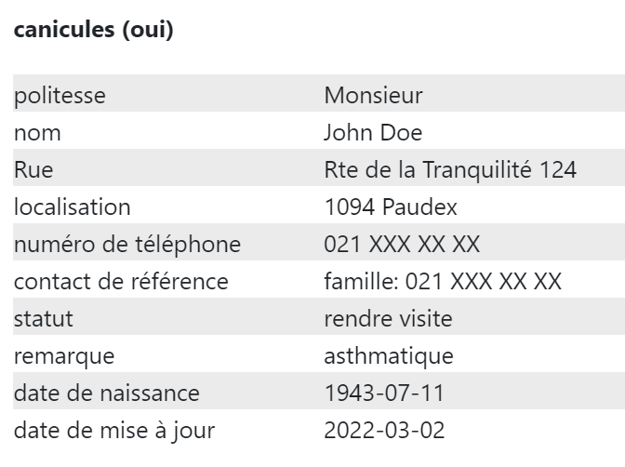Select the 'remarque' label
This screenshot has width=625, height=467.
tap(64, 356)
